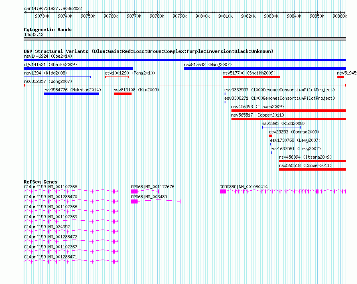Image resolution: width=357 pixels, height=284 pixels.
Task: Click the large first exon of CCDC88C
Action: 223,191
